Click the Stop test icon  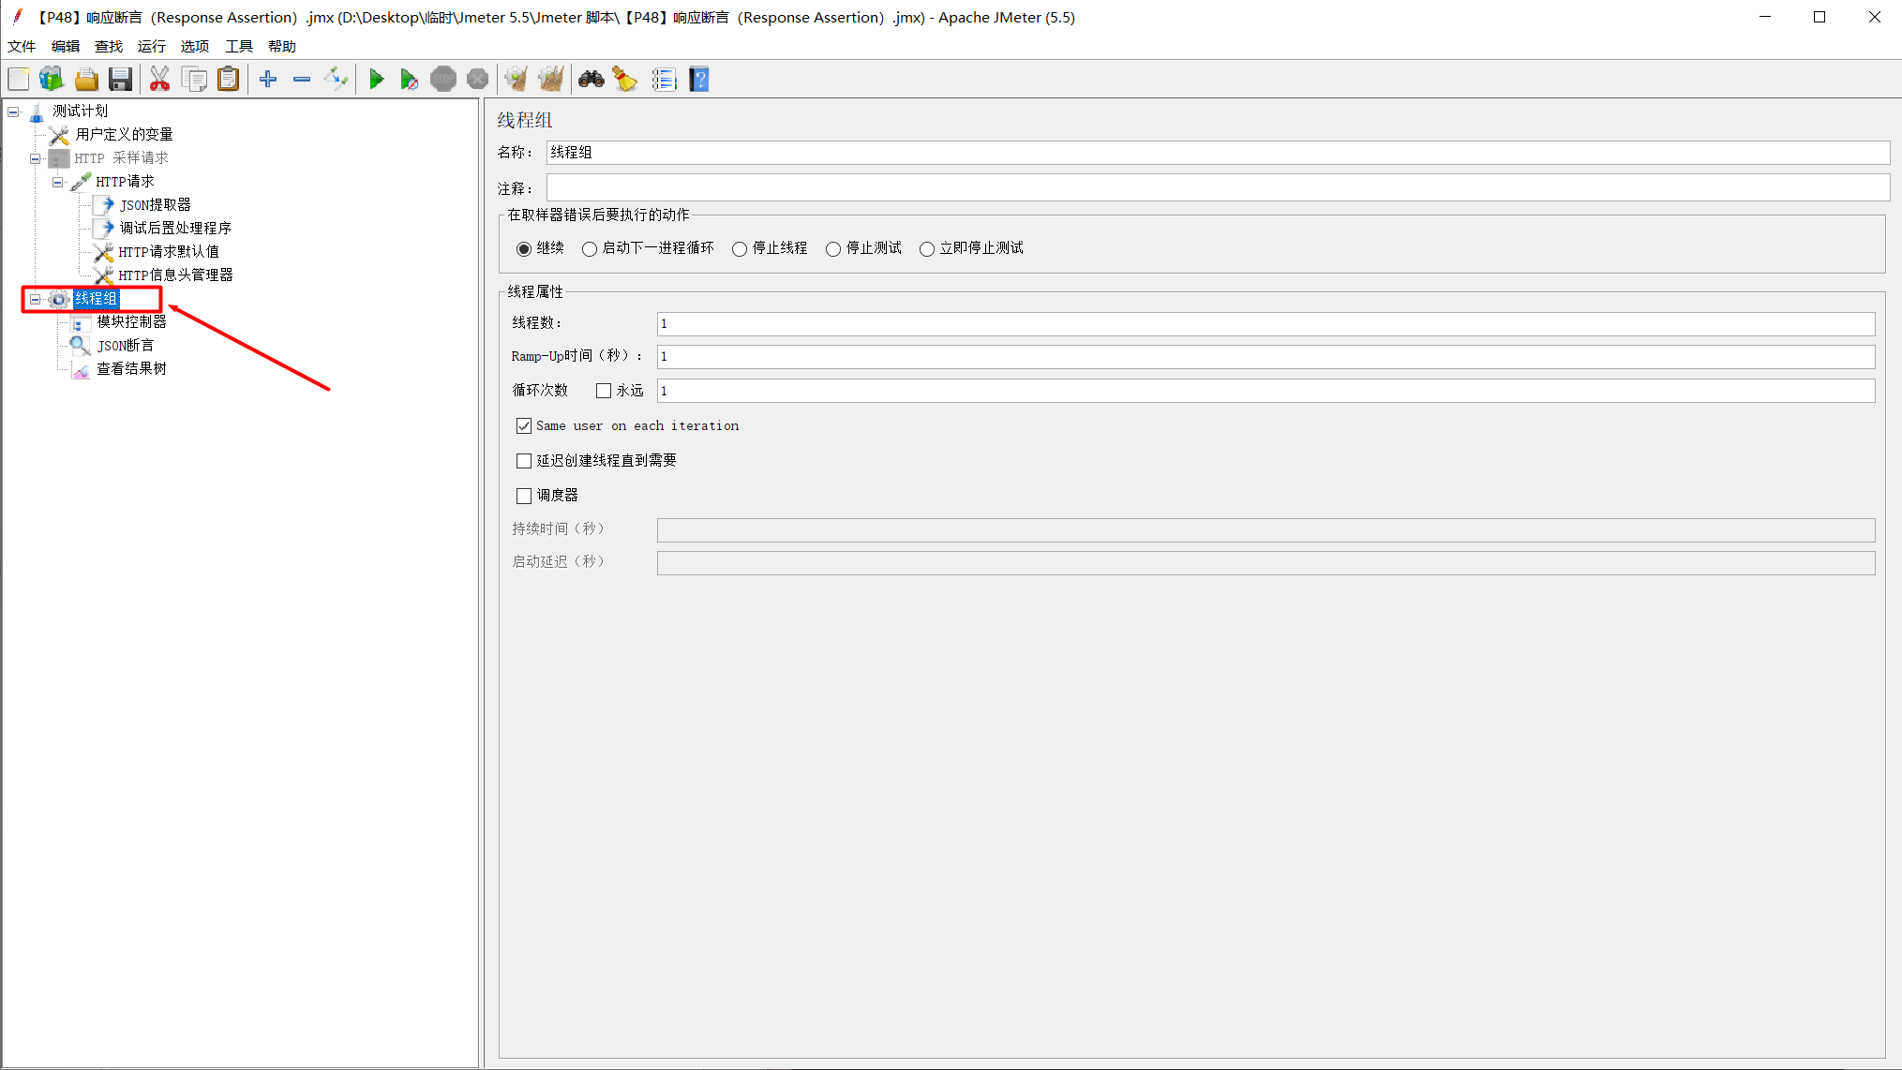(x=443, y=80)
